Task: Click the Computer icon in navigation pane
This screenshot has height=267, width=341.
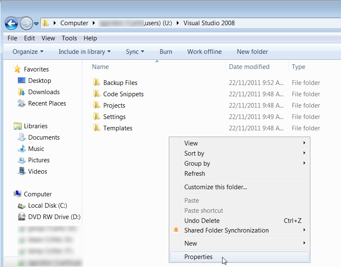Action: click(17, 194)
